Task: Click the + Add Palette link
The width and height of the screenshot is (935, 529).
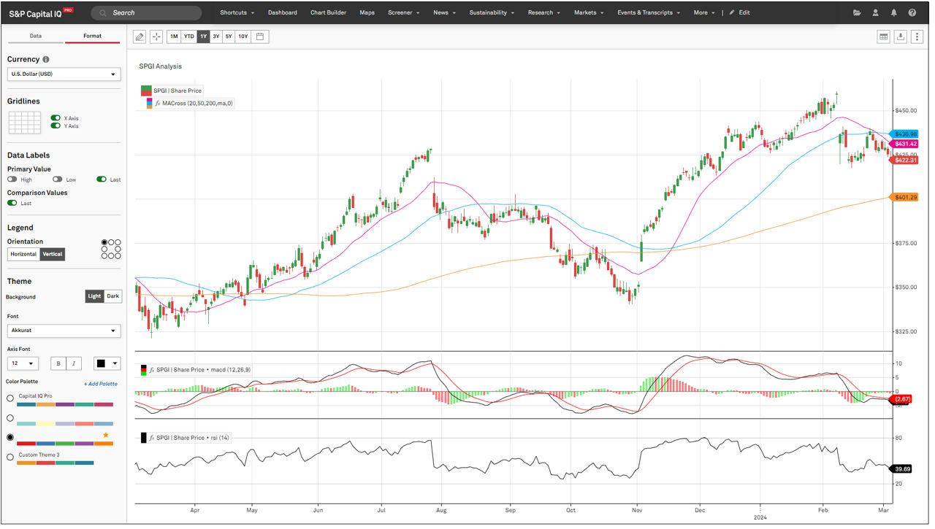Action: [100, 384]
